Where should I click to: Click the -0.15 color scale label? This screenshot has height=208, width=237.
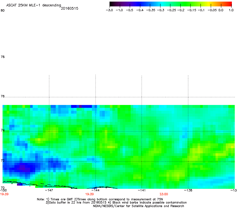click(x=192, y=10)
